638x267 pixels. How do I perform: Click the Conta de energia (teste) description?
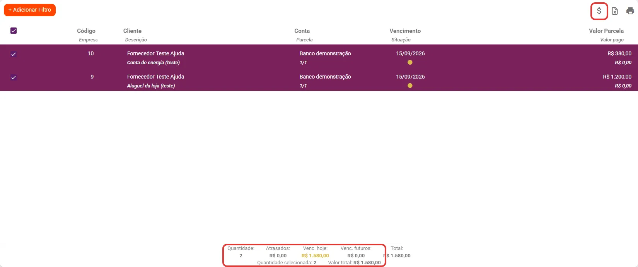153,63
